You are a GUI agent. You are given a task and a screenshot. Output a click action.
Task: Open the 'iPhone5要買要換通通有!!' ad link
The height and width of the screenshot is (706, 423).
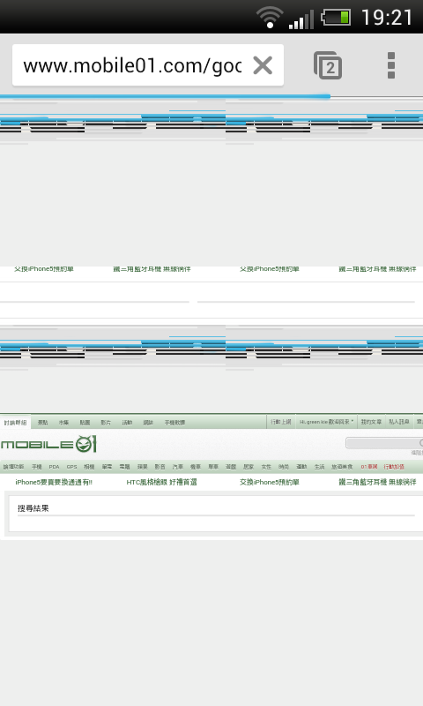[x=54, y=482]
